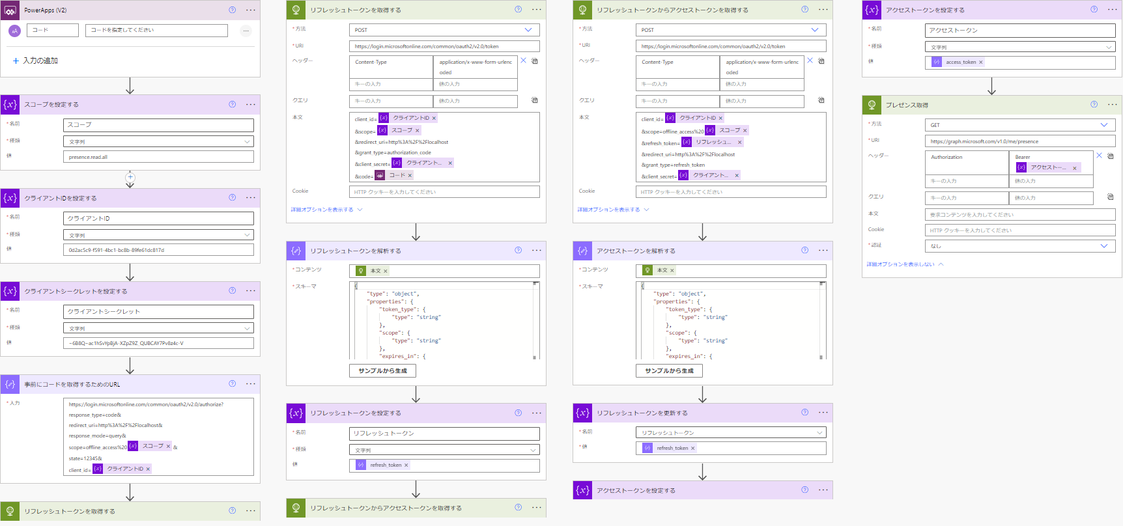Delete Content-Type header in リフレッシュトークンからアクセストークンを取得する
1123x526 pixels.
[810, 61]
